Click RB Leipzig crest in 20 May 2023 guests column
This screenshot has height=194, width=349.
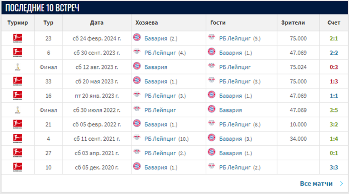point(212,81)
